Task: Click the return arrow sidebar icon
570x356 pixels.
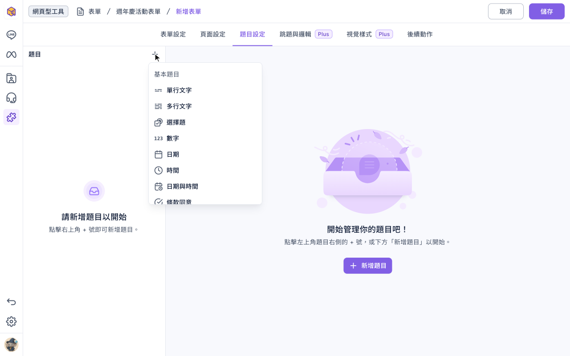Action: 11,302
